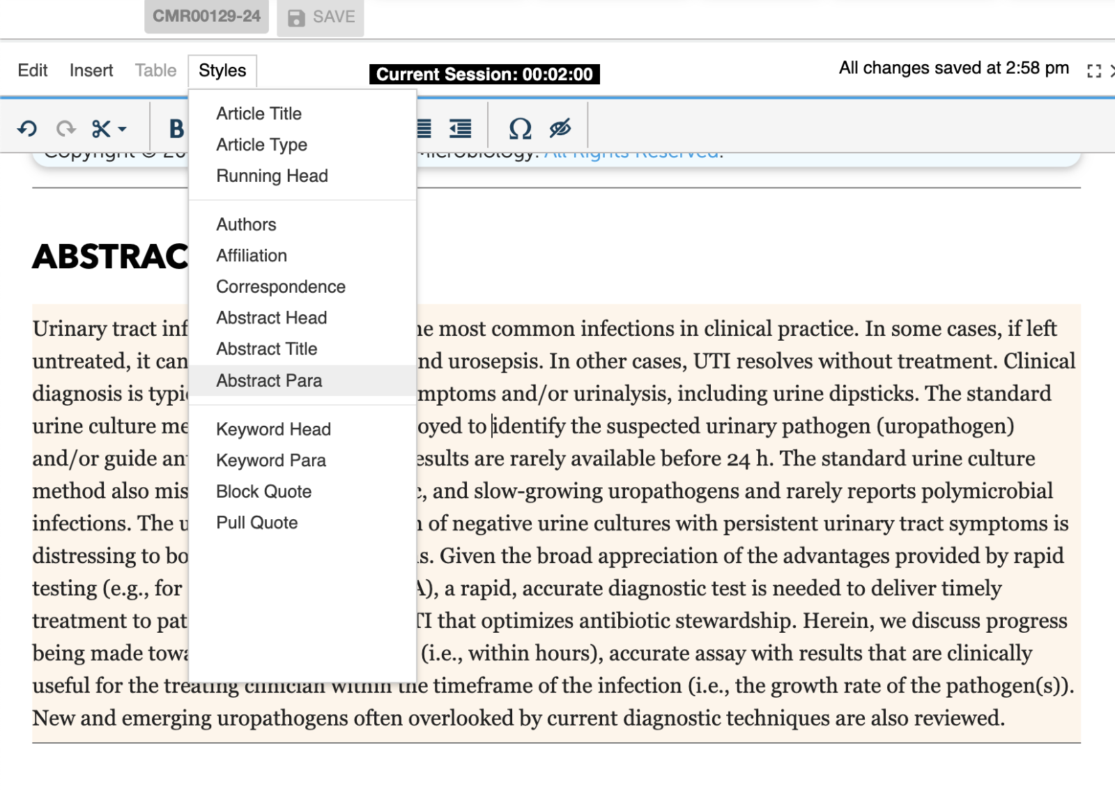This screenshot has width=1115, height=791.
Task: Choose Pull Quote style
Action: (302, 523)
